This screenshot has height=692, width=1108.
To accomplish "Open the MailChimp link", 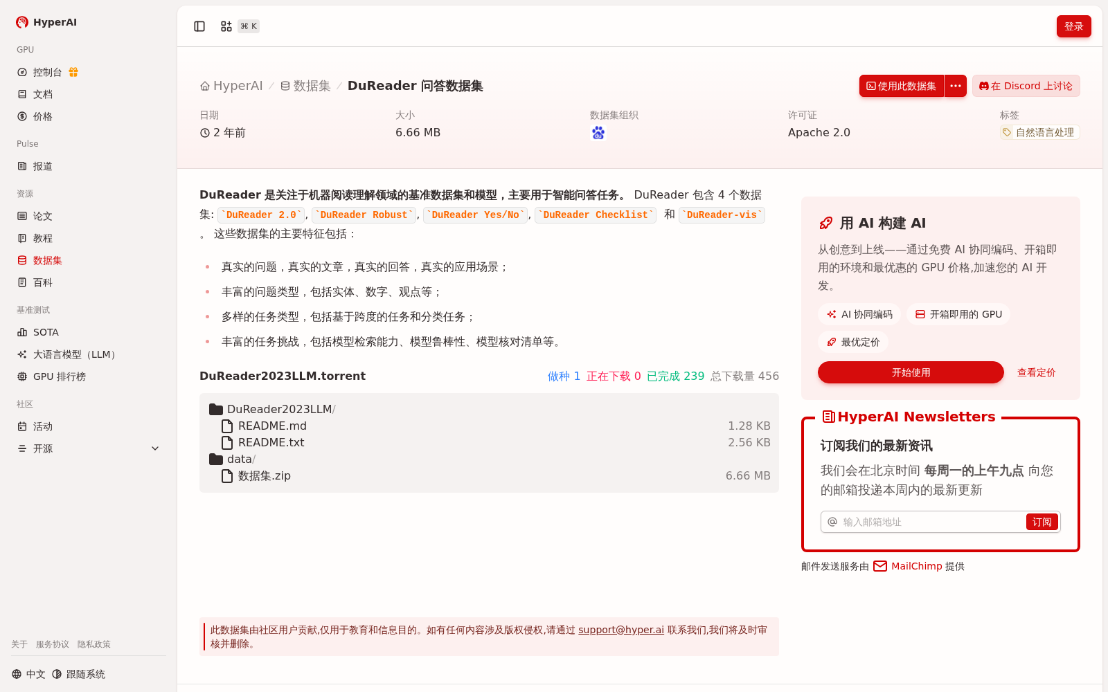I will click(916, 566).
